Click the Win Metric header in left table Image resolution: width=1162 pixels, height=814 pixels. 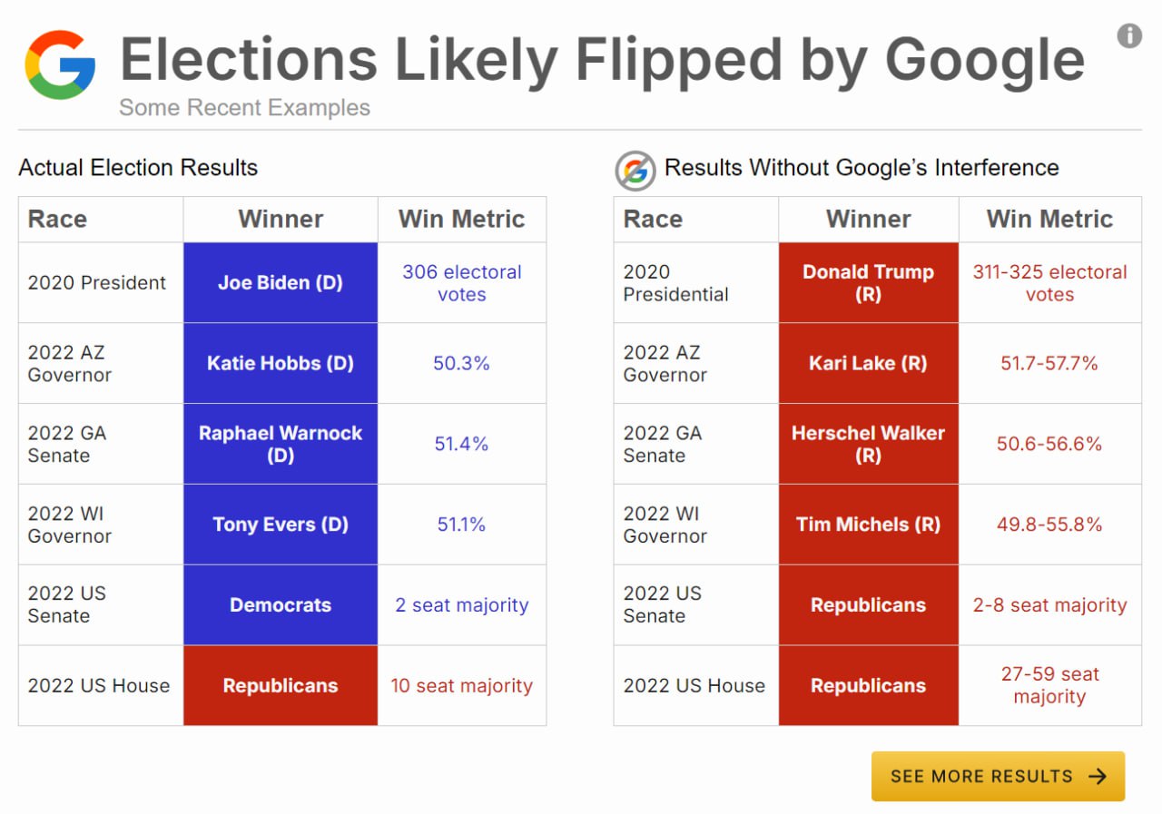click(x=462, y=220)
